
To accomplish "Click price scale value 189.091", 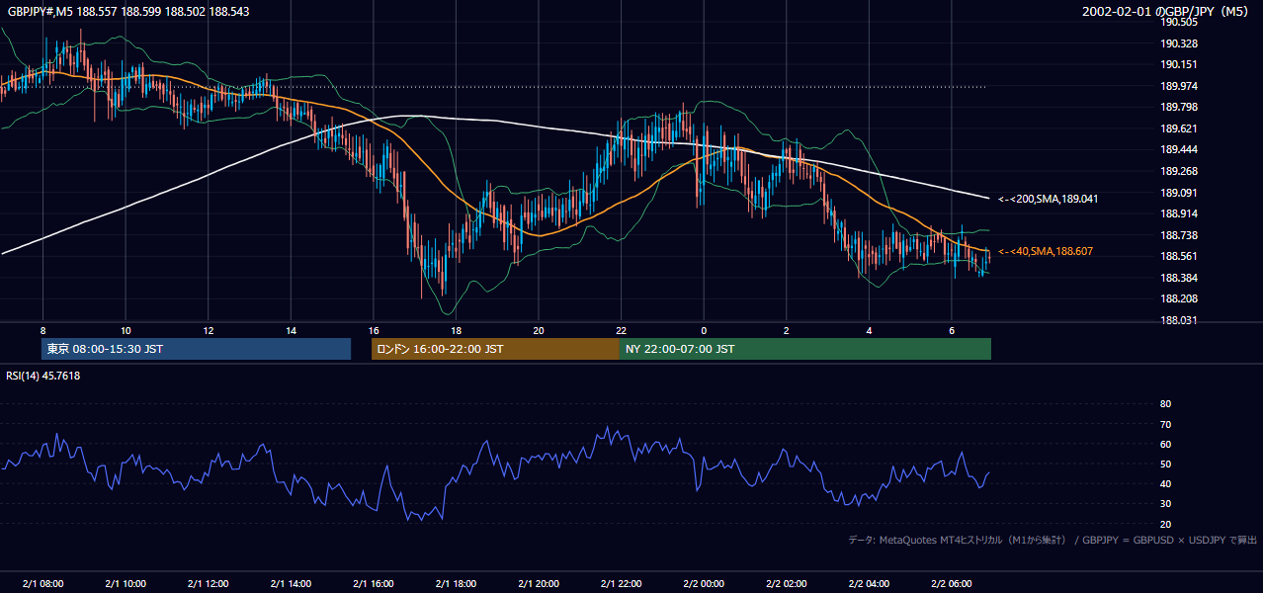I will (1179, 193).
